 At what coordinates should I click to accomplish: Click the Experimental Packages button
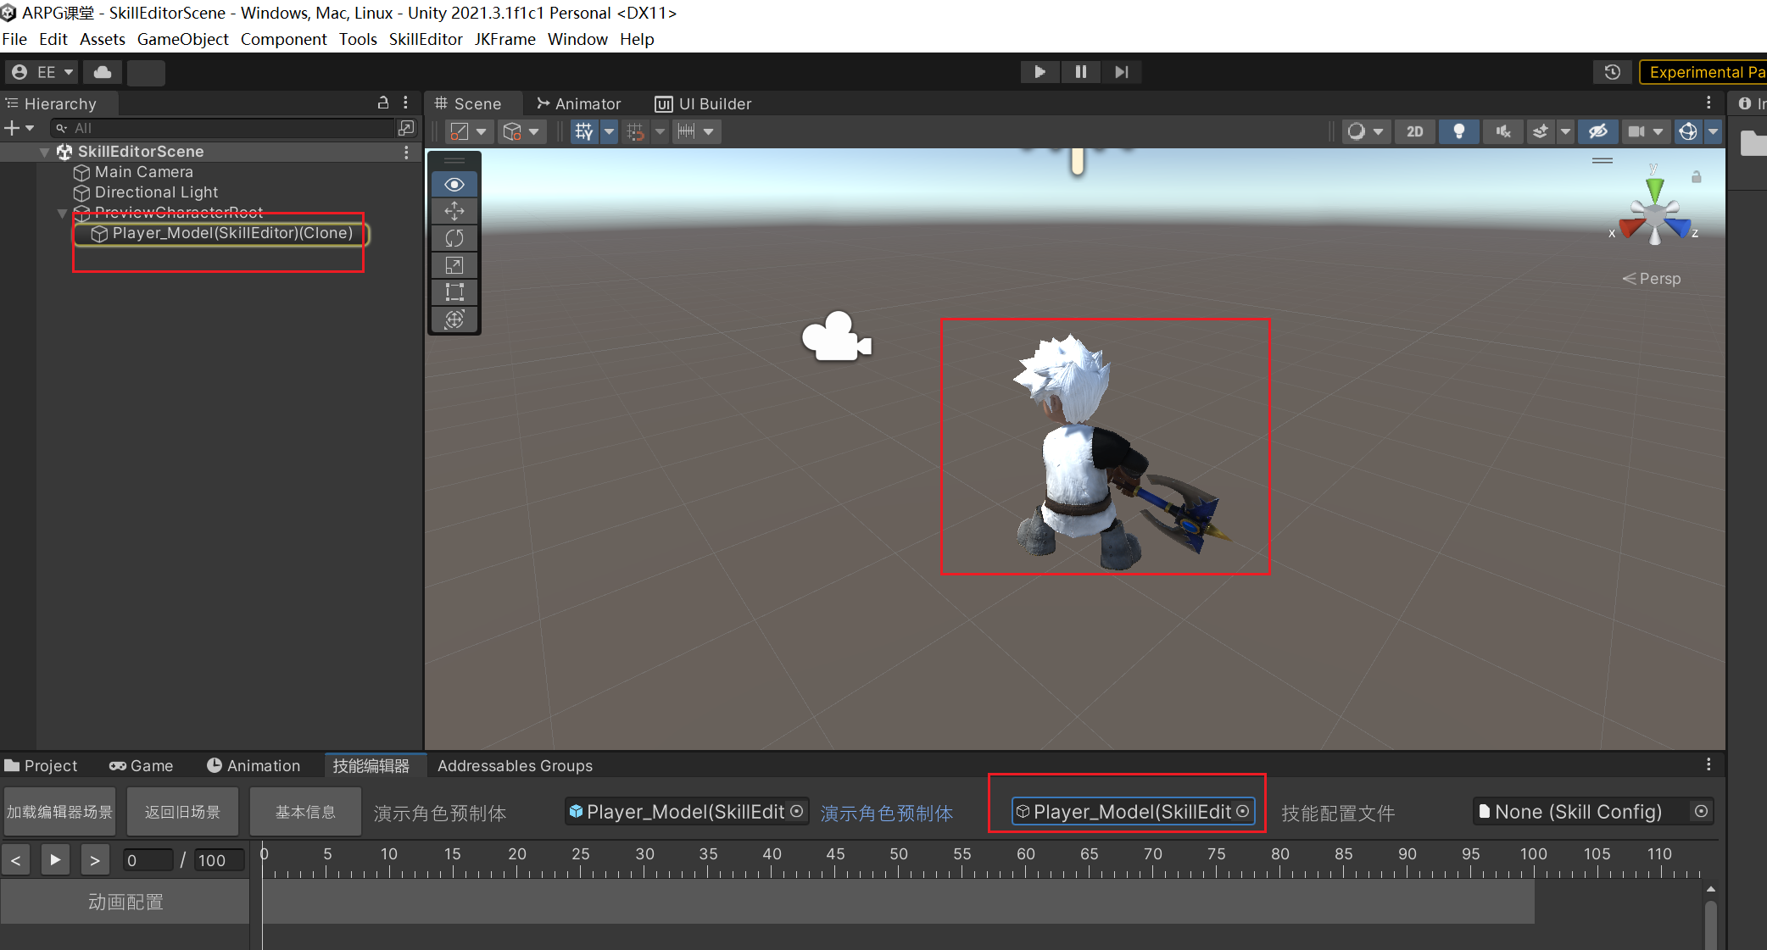[x=1703, y=72]
